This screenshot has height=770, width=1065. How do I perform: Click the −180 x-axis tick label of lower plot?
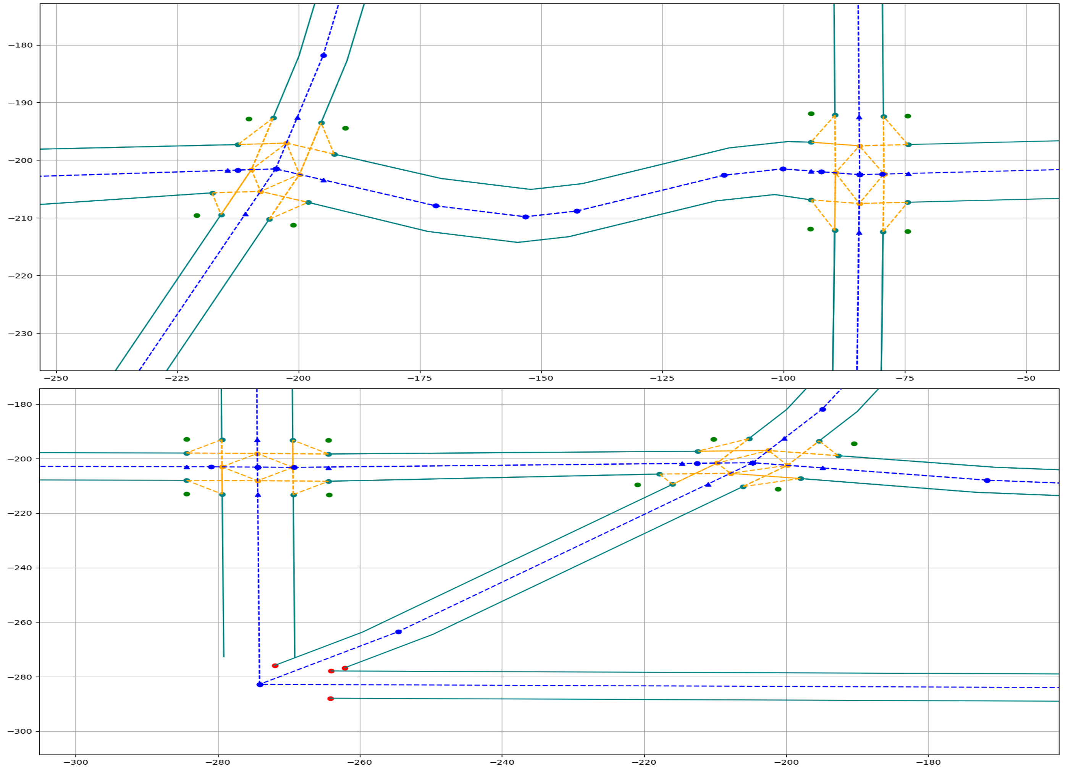928,762
